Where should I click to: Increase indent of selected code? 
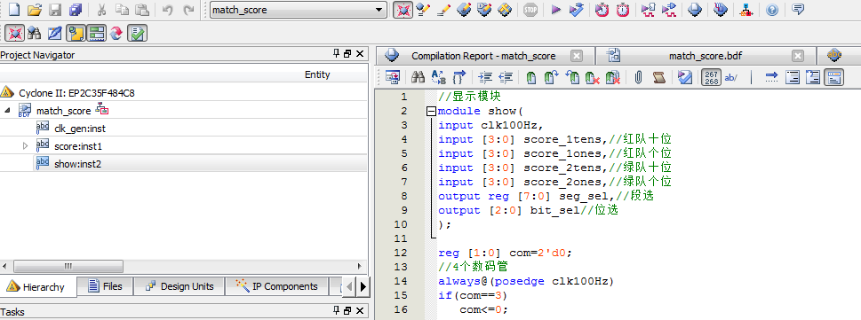[485, 78]
